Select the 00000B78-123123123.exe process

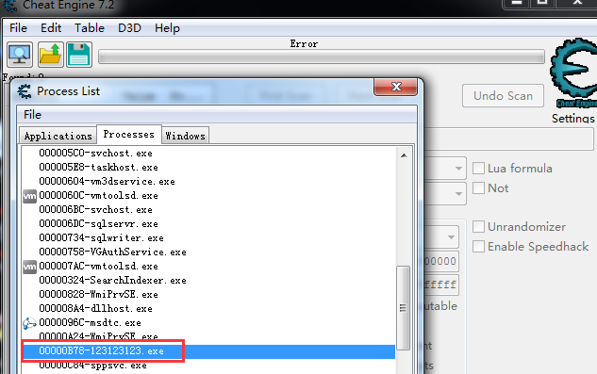(x=208, y=351)
